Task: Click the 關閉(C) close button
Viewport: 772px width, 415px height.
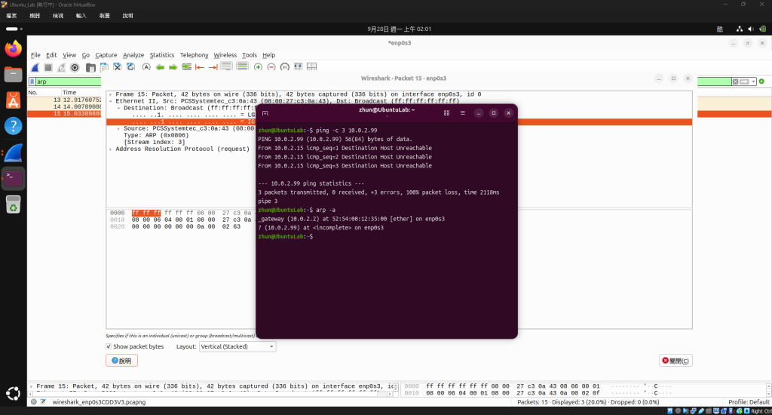Action: [x=675, y=361]
